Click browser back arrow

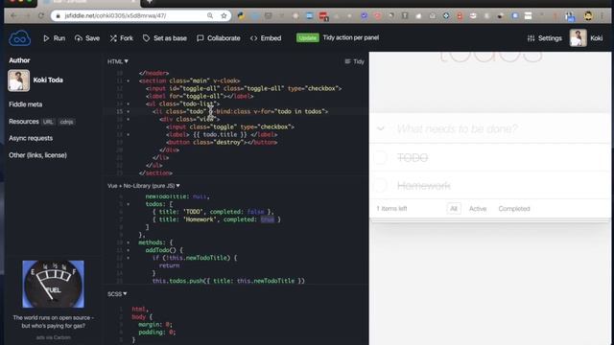point(13,15)
